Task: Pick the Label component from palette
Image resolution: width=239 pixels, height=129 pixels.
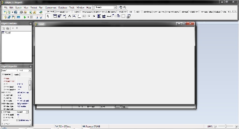Action: [x=70, y=16]
